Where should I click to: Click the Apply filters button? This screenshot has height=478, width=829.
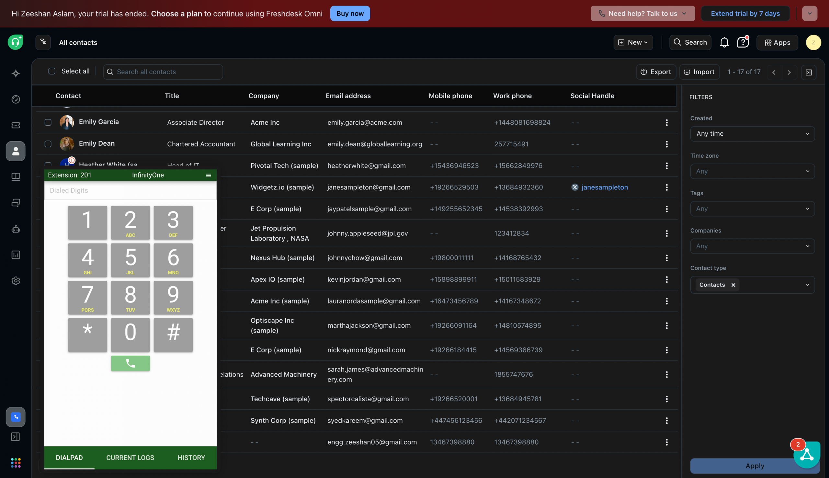coord(755,466)
